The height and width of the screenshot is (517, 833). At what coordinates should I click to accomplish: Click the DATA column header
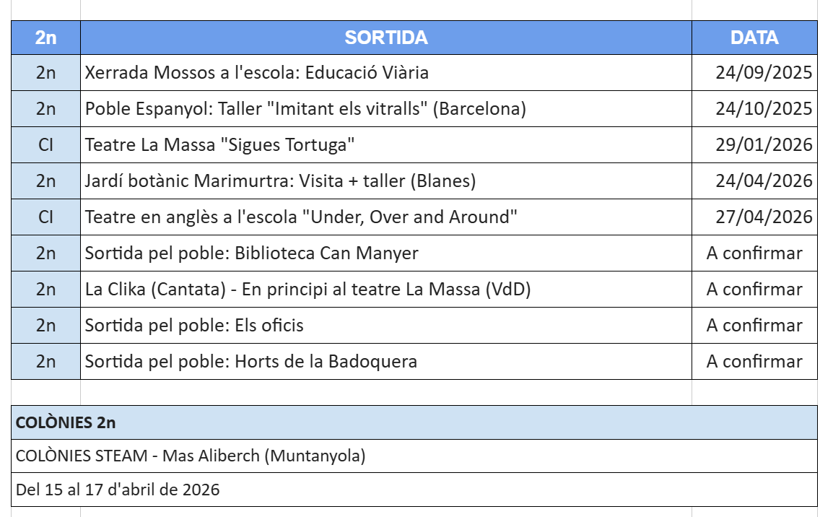click(x=754, y=38)
